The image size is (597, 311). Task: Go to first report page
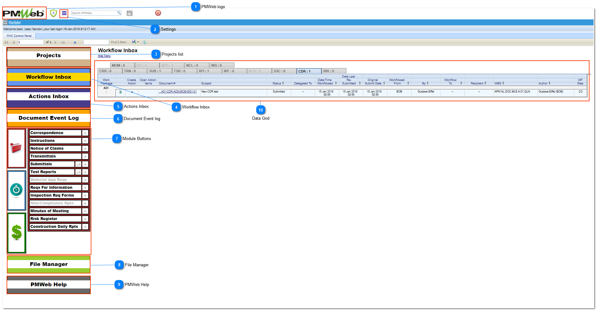(6, 42)
